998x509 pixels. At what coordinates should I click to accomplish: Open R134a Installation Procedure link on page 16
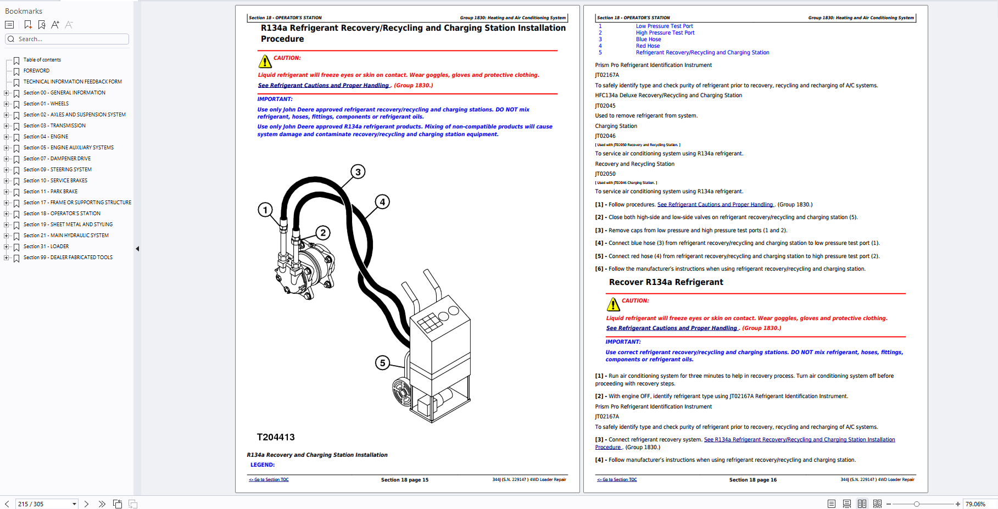[x=799, y=440]
